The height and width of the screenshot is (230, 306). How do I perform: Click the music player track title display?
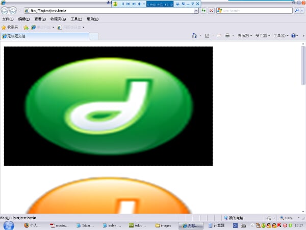160,4
